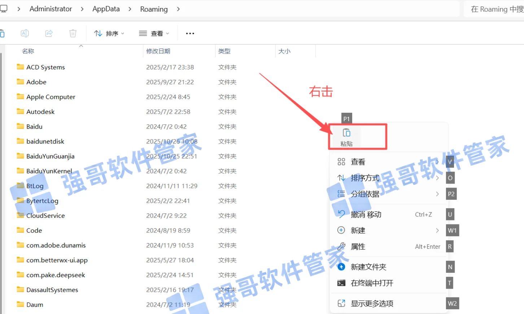Click the PC monitor icon in the address bar
This screenshot has height=314, width=524.
coord(4,9)
